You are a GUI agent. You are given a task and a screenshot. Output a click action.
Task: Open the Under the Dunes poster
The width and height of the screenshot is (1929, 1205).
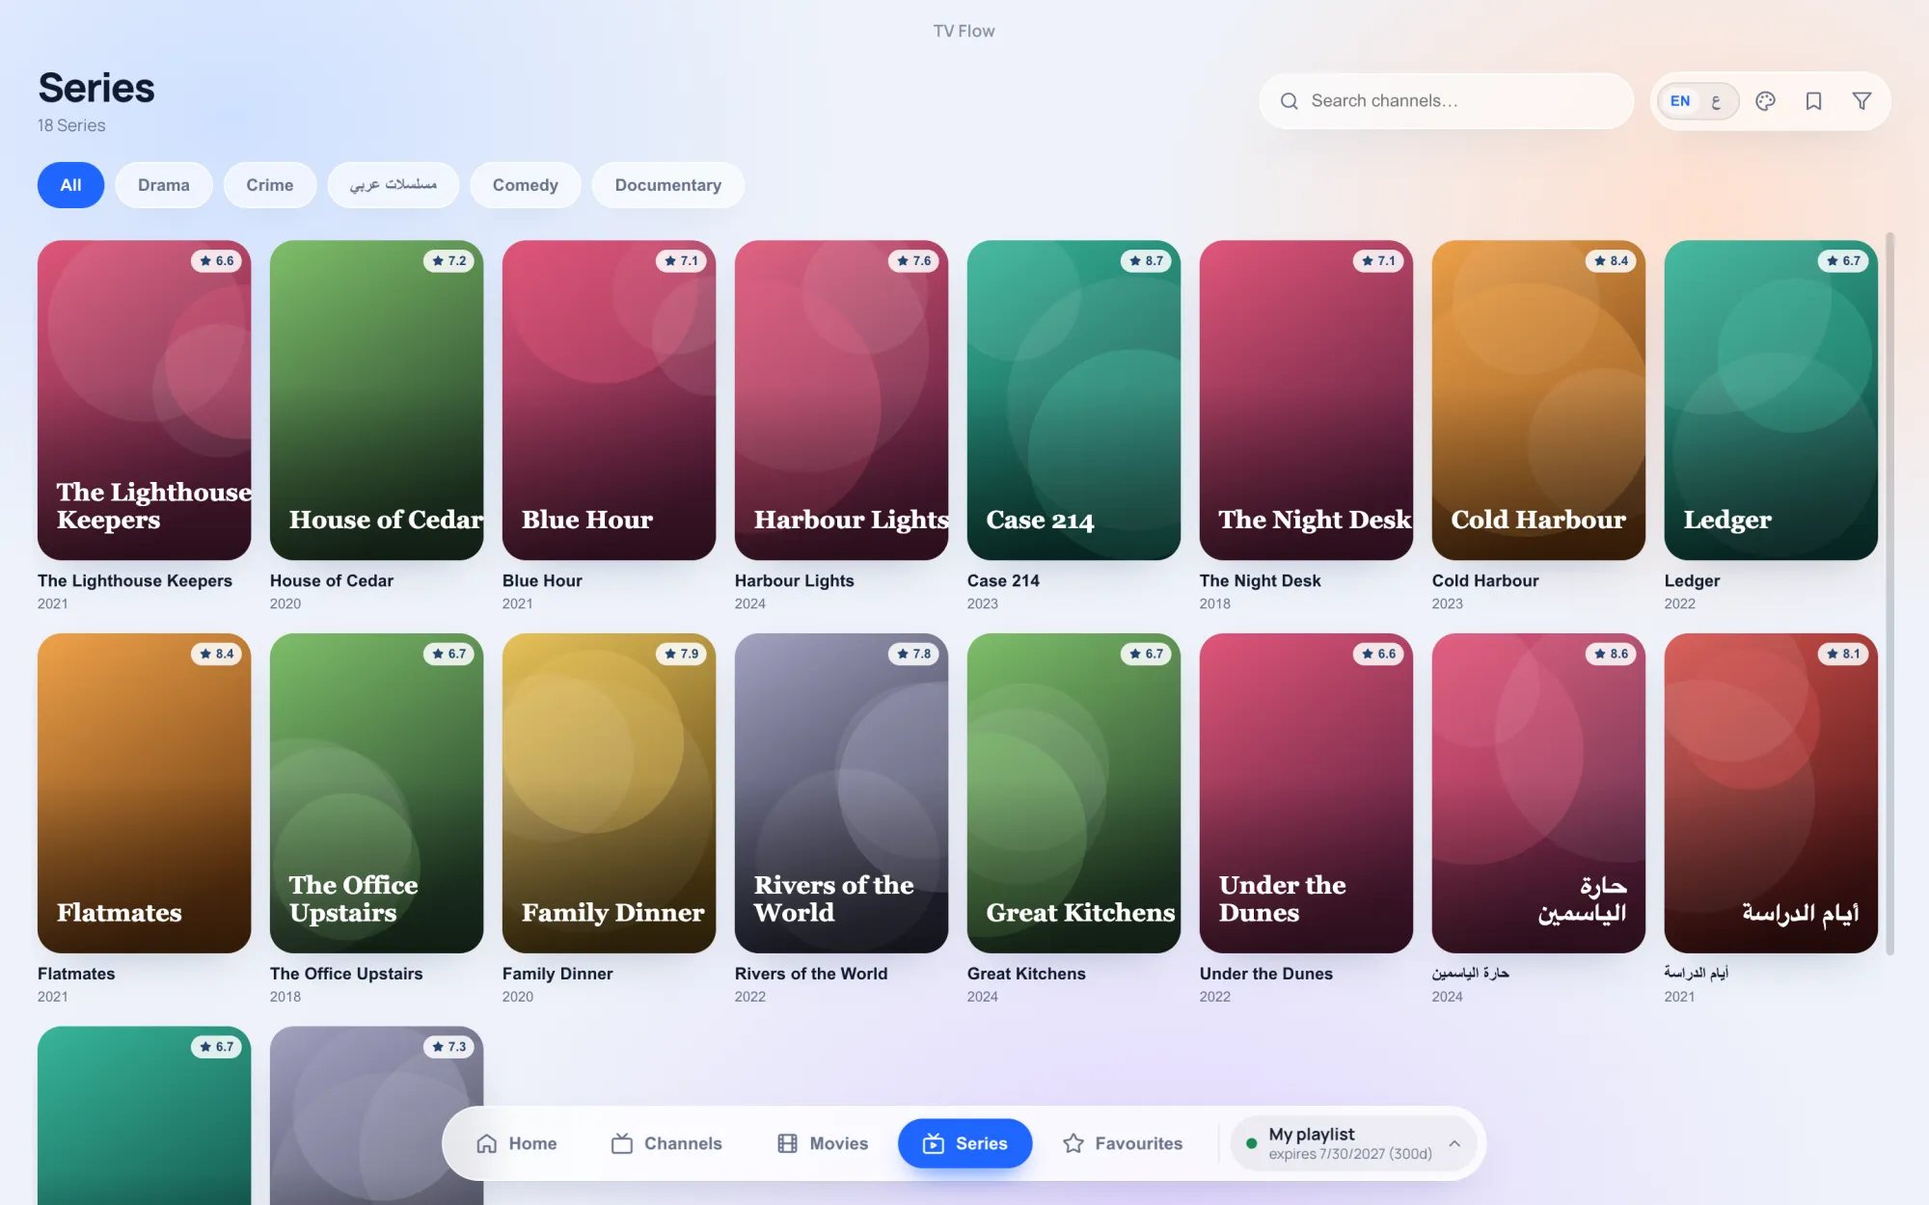1307,793
